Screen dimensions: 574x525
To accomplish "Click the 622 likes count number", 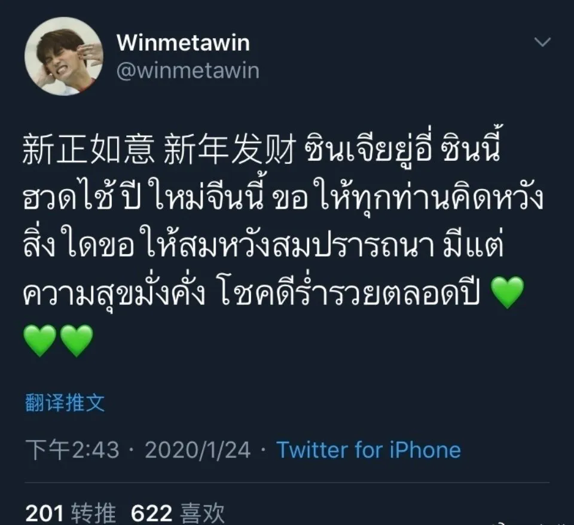I will pos(151,513).
